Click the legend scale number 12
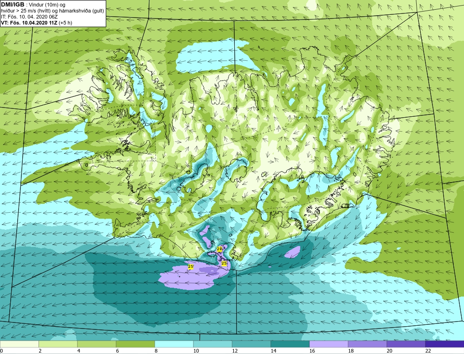 235,351
